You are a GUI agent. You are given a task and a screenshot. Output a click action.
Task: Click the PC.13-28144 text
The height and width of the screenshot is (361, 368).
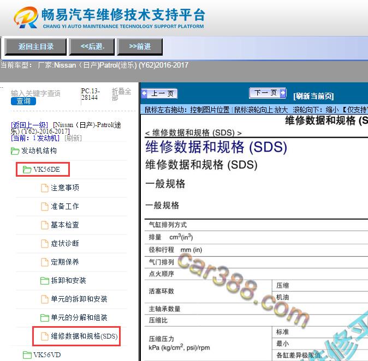(91, 94)
